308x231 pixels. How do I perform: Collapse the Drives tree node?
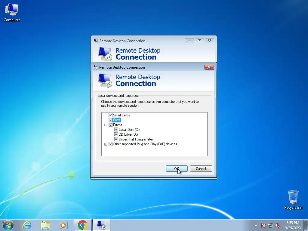[x=106, y=125]
